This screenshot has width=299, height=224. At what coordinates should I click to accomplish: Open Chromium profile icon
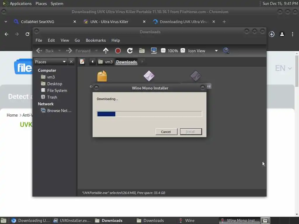(282, 34)
